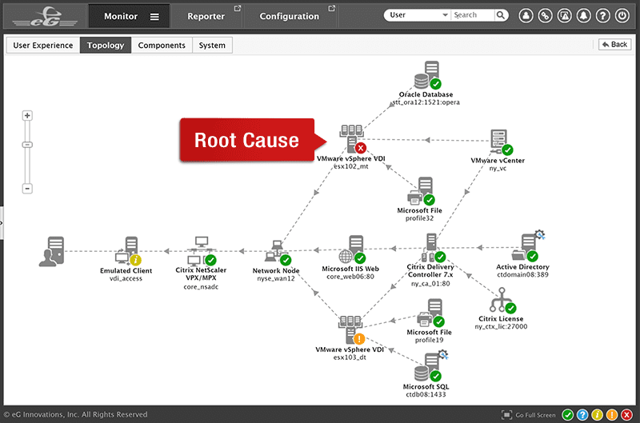Click the stt_ora12:1521:opera label
The width and height of the screenshot is (640, 423).
tap(426, 102)
